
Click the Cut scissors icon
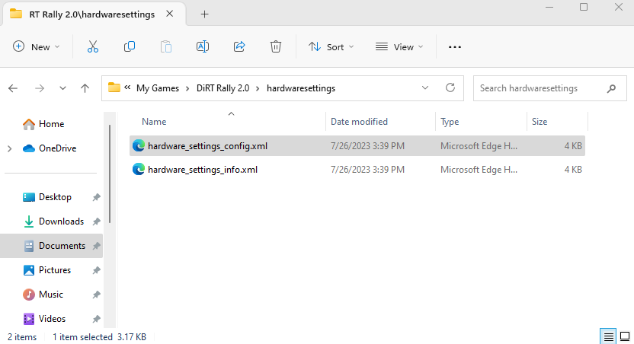tap(93, 46)
